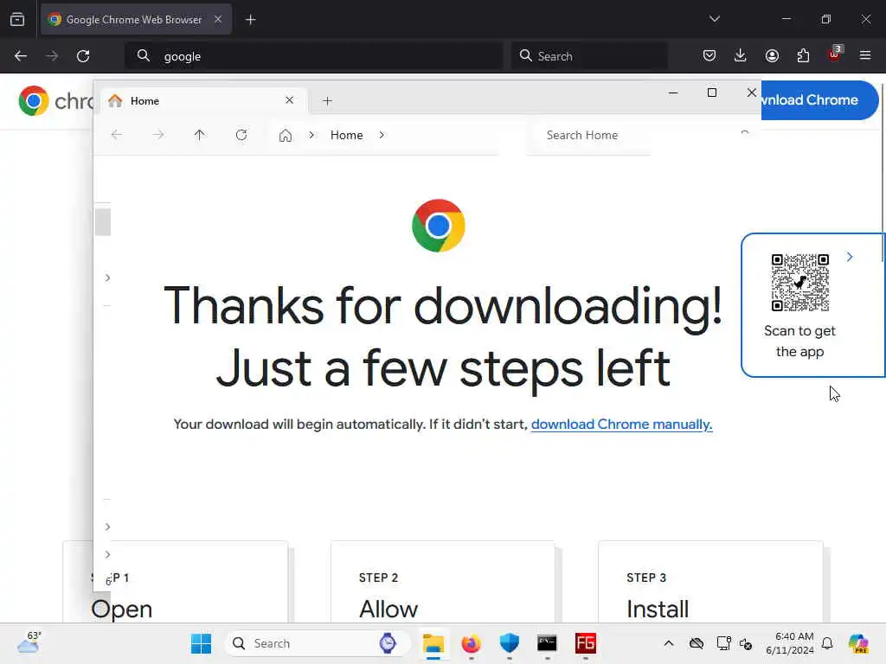886x664 pixels.
Task: Open Firefox account icon
Action: click(x=772, y=55)
